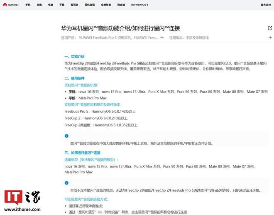This screenshot has width=274, height=215.
Task: Expand the 适用版本 section with the plus icon
Action: click(270, 37)
